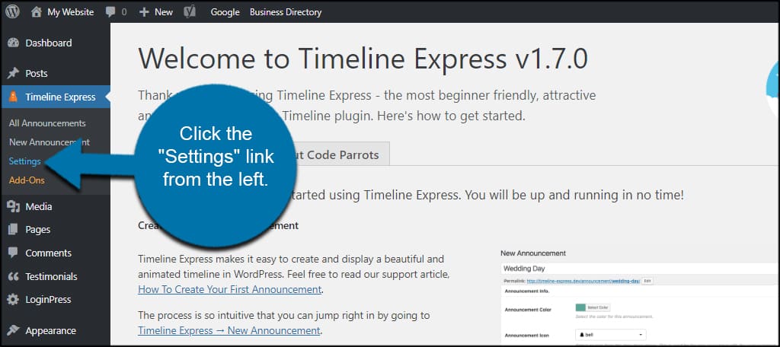
Task: Open the Yoast SEO icon in admin bar
Action: (x=190, y=12)
